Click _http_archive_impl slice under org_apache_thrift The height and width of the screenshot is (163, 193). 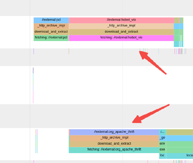pyautogui.click(x=114, y=138)
